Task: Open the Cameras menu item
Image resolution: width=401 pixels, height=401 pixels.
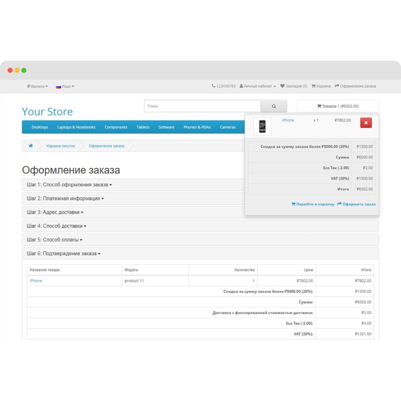Action: [228, 127]
